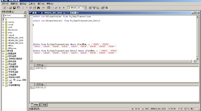Click the editor vertical scrollbar up arrow
Screen dimensions: 201x111
tap(197, 17)
